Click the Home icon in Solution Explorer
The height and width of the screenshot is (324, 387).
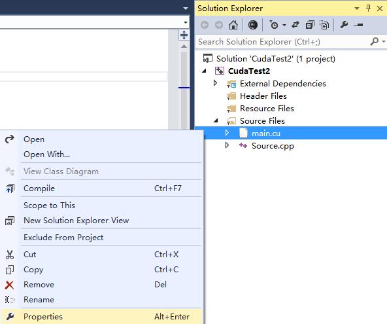[x=233, y=25]
